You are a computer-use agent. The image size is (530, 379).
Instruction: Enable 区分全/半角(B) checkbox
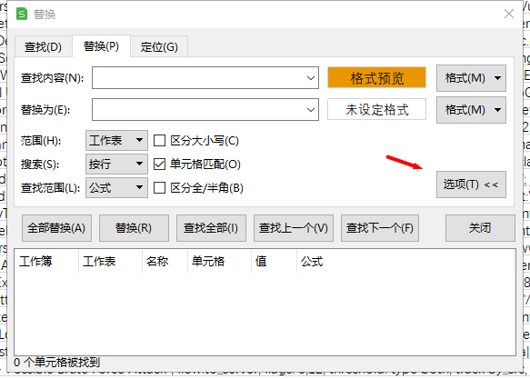tap(159, 187)
